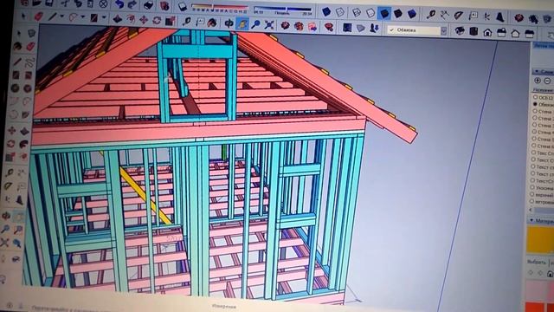Select the Paint Bucket tool in top toolbar
This screenshot has width=554, height=312.
tap(212, 23)
